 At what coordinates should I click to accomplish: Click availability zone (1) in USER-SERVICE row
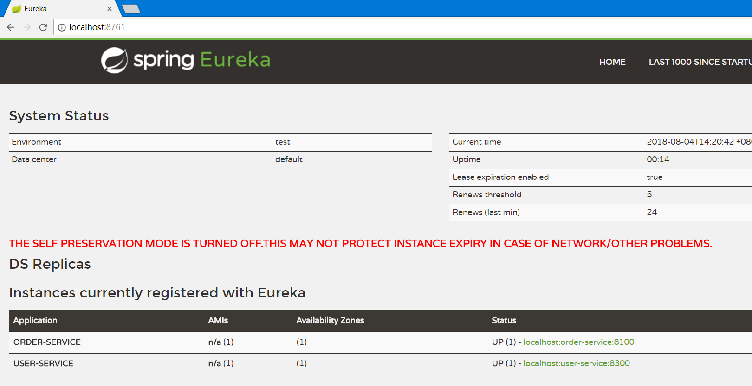pyautogui.click(x=302, y=363)
